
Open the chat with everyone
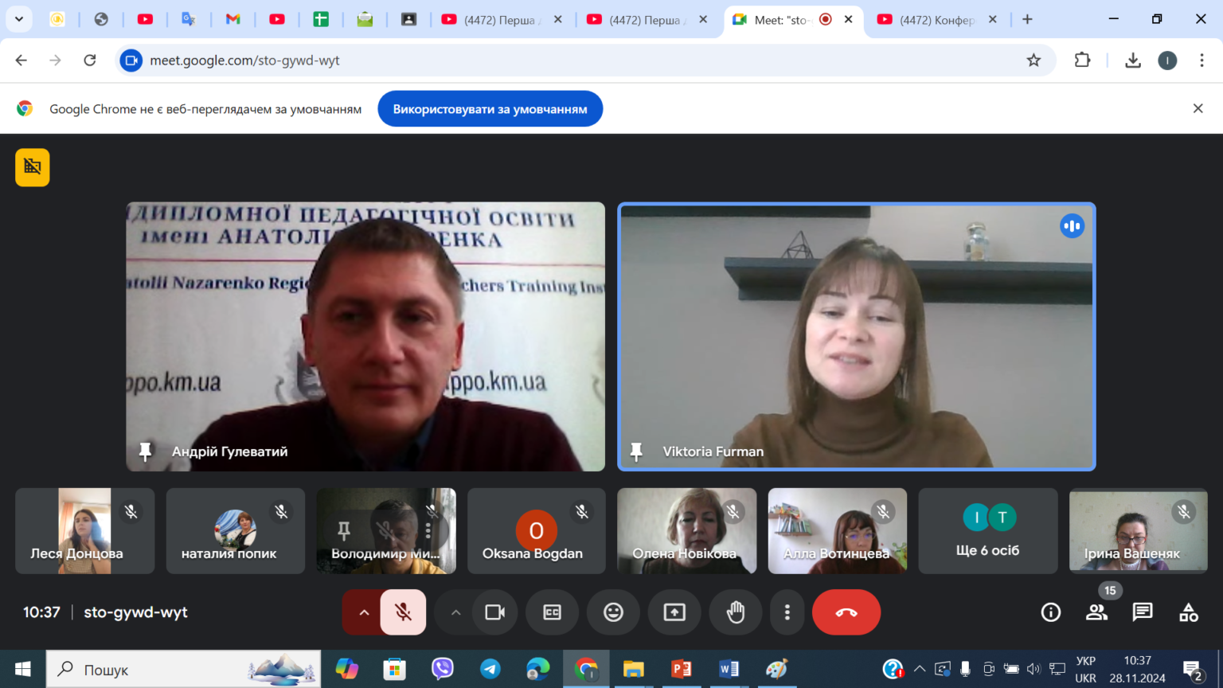click(1143, 612)
